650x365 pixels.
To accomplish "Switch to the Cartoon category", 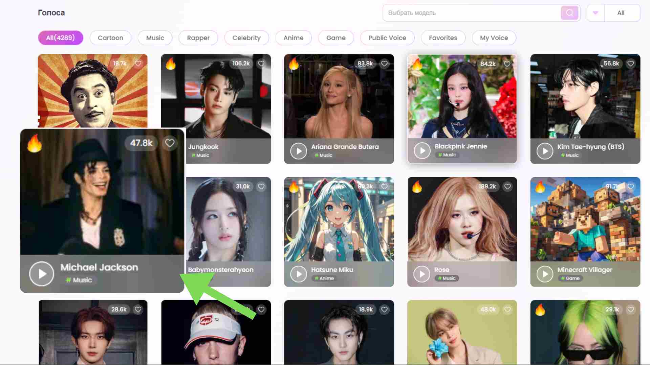I will [x=110, y=38].
